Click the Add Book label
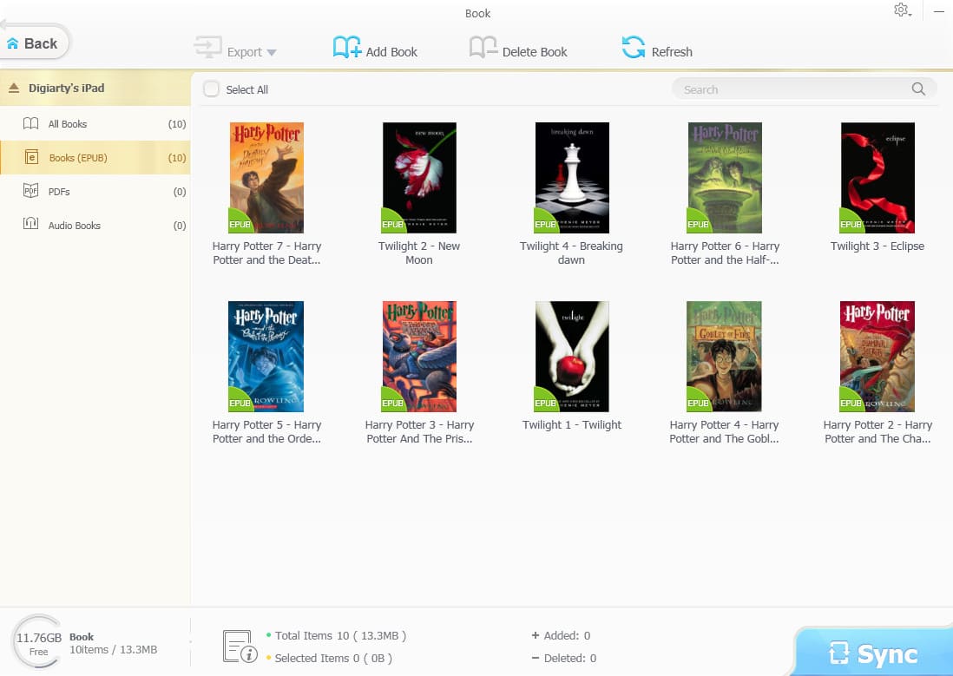953x676 pixels. tap(391, 52)
